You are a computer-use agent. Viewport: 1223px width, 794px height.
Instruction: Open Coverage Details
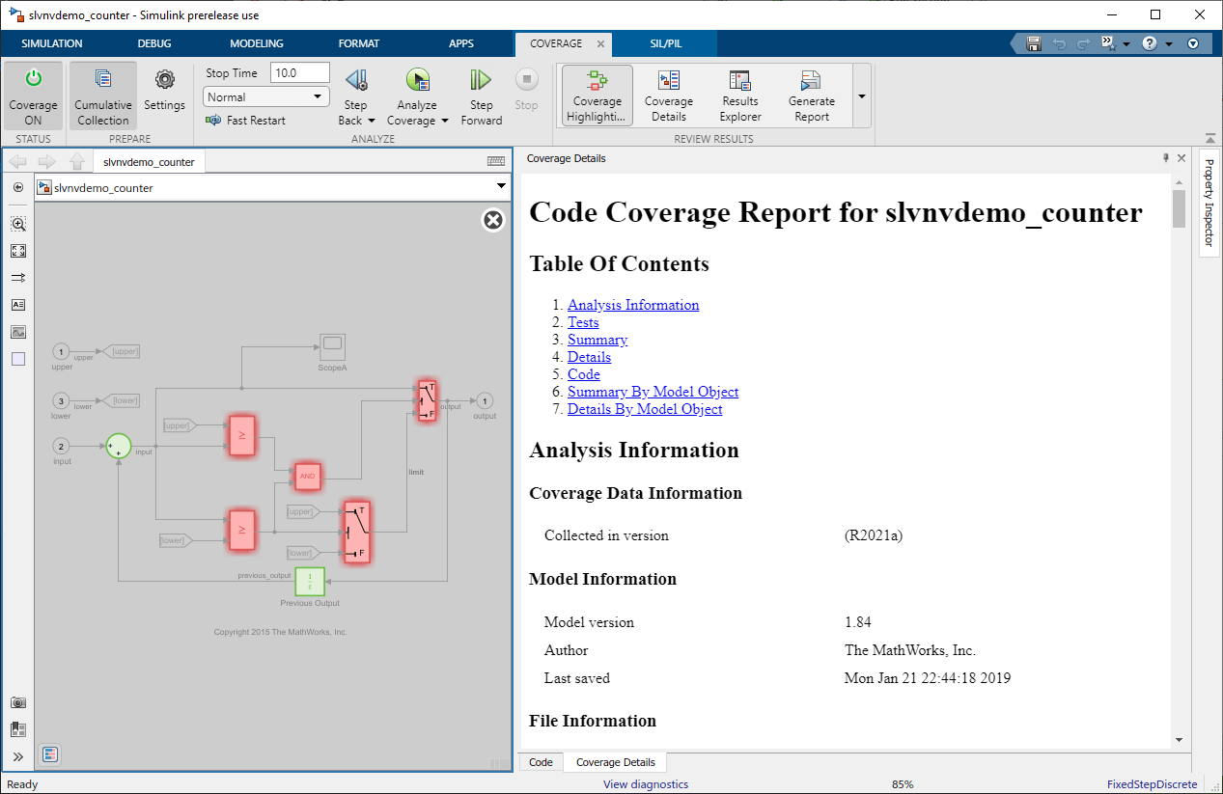669,96
